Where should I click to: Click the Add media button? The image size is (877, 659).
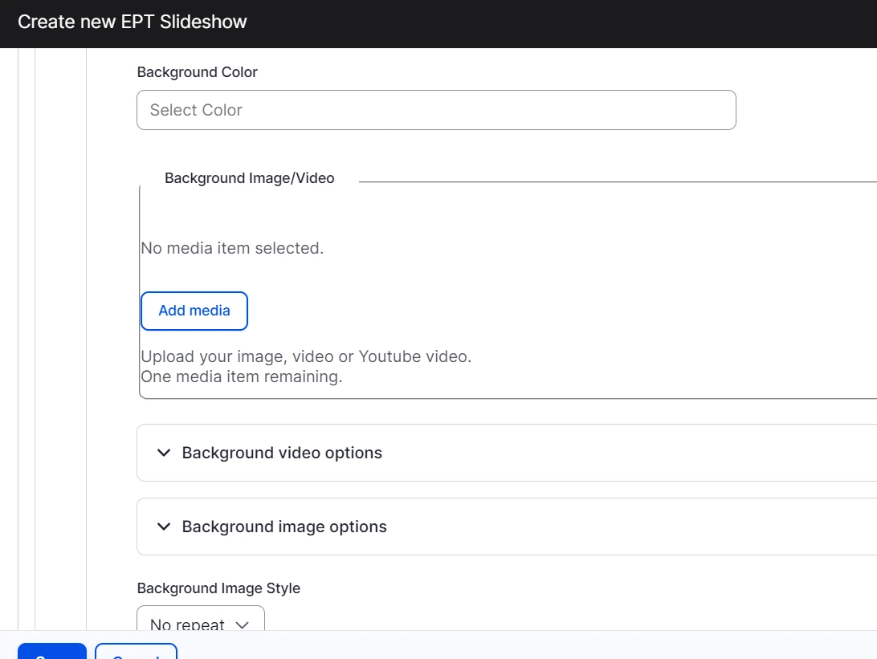(194, 311)
